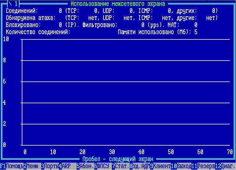Viewport: 236px width, 170px height.
Task: Open the ARP table function key
Action: 66,166
